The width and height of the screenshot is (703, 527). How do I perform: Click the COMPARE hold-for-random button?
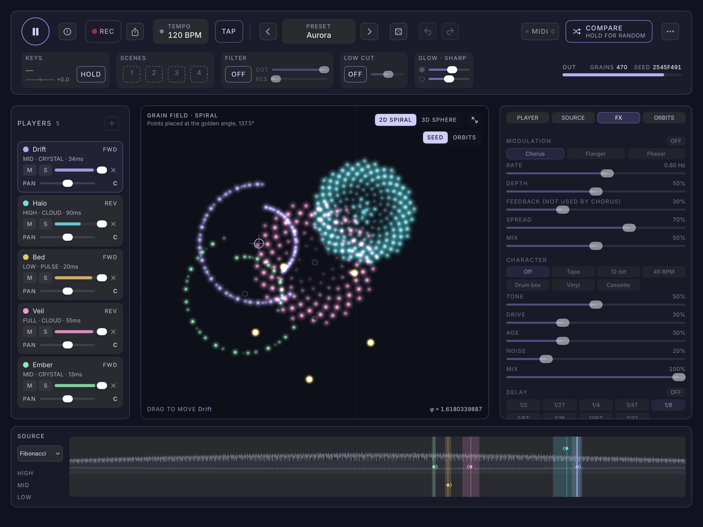coord(609,32)
